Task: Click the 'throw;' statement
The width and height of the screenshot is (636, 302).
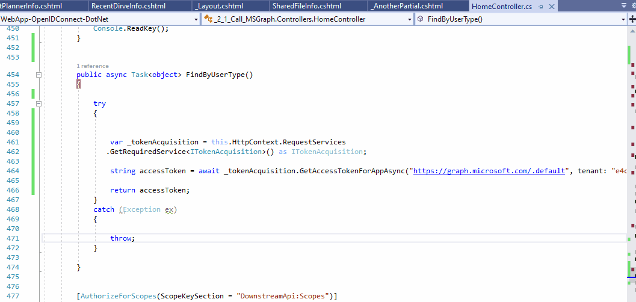Action: 122,238
